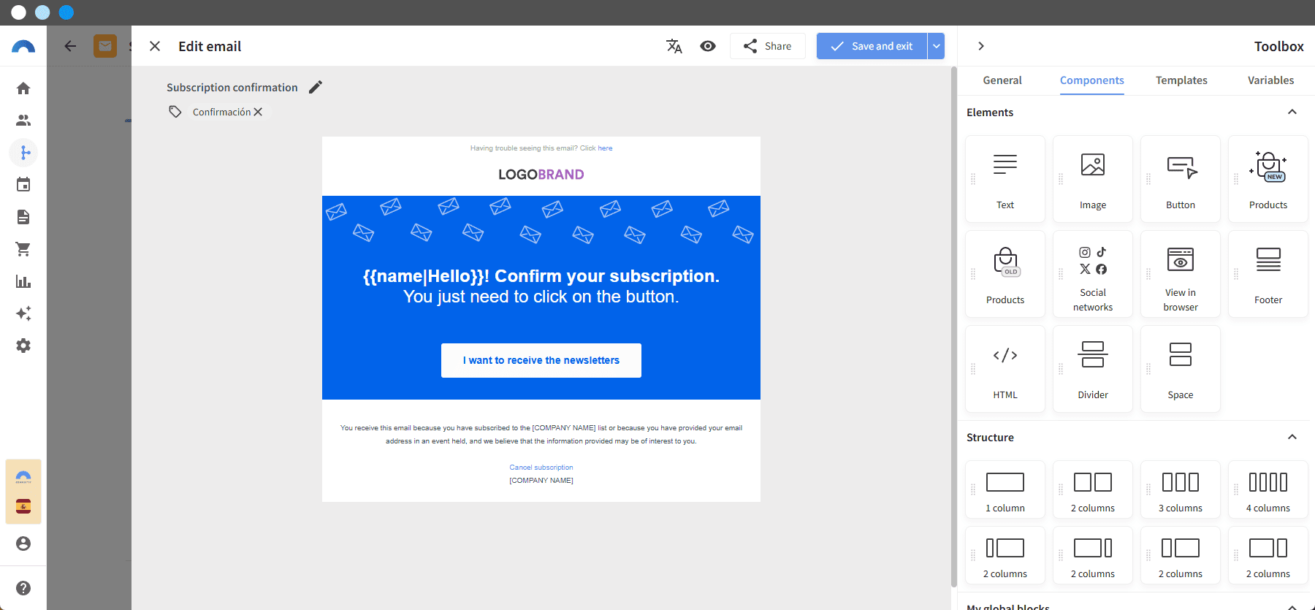Click the Cancel subscription link
1315x610 pixels.
[x=541, y=468]
